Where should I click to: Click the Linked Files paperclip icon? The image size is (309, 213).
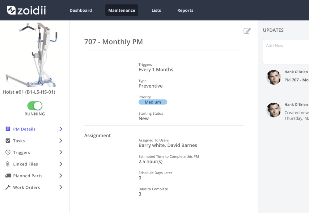[x=8, y=164]
